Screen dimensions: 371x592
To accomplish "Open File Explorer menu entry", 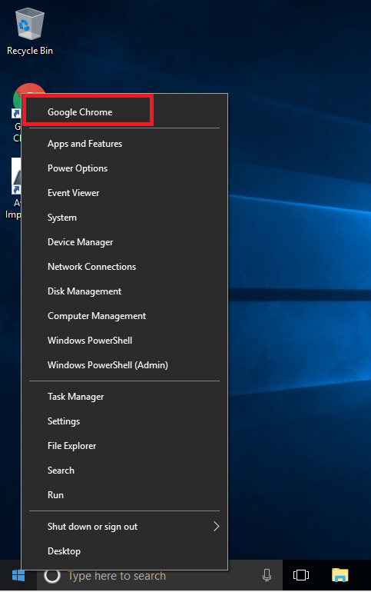I will (124, 446).
